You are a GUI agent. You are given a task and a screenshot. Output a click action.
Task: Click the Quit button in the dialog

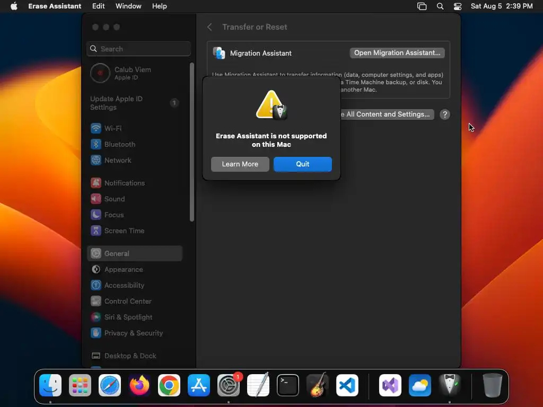[x=302, y=164]
